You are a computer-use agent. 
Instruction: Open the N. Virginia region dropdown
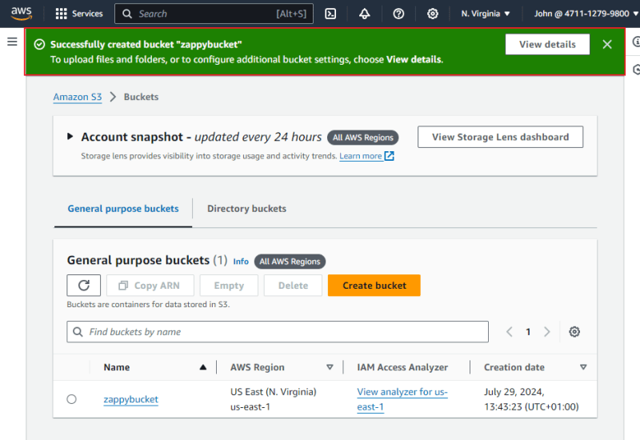[486, 14]
